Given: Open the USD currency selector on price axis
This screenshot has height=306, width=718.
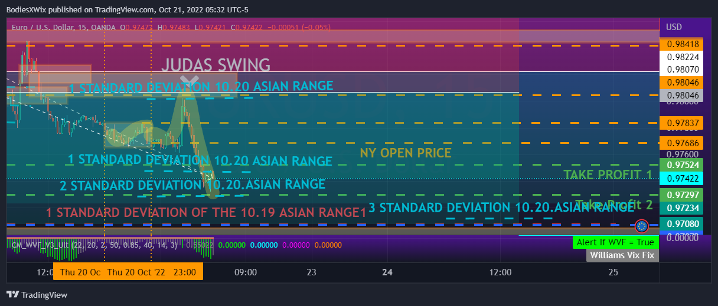Looking at the screenshot, I should point(674,27).
